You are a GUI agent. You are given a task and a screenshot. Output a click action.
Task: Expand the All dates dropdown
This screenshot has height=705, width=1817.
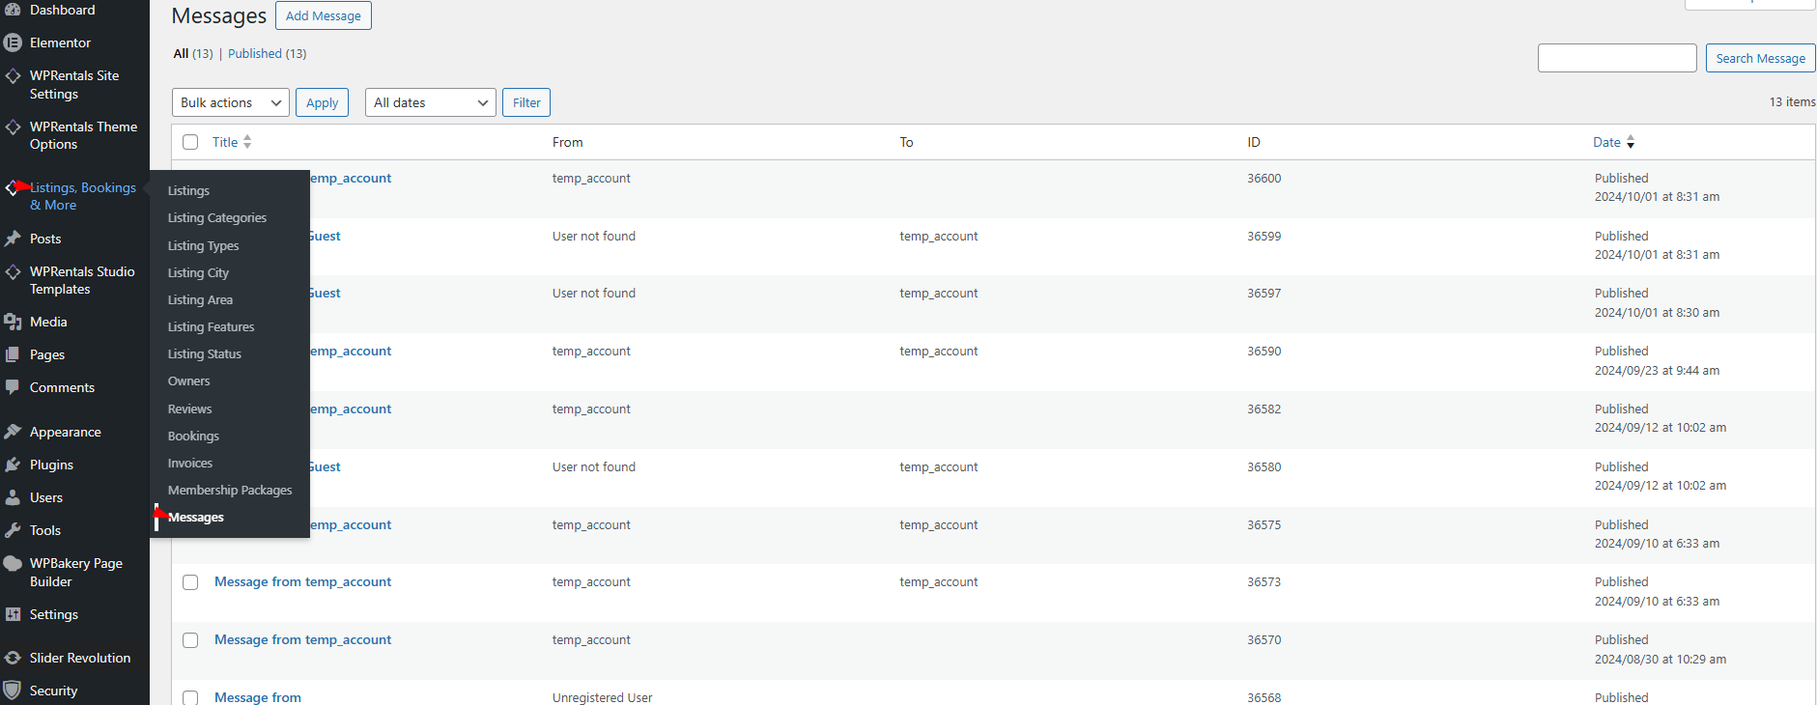point(430,102)
